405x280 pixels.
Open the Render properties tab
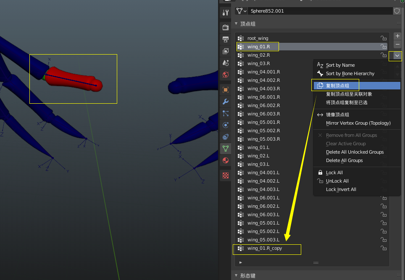coord(226,28)
